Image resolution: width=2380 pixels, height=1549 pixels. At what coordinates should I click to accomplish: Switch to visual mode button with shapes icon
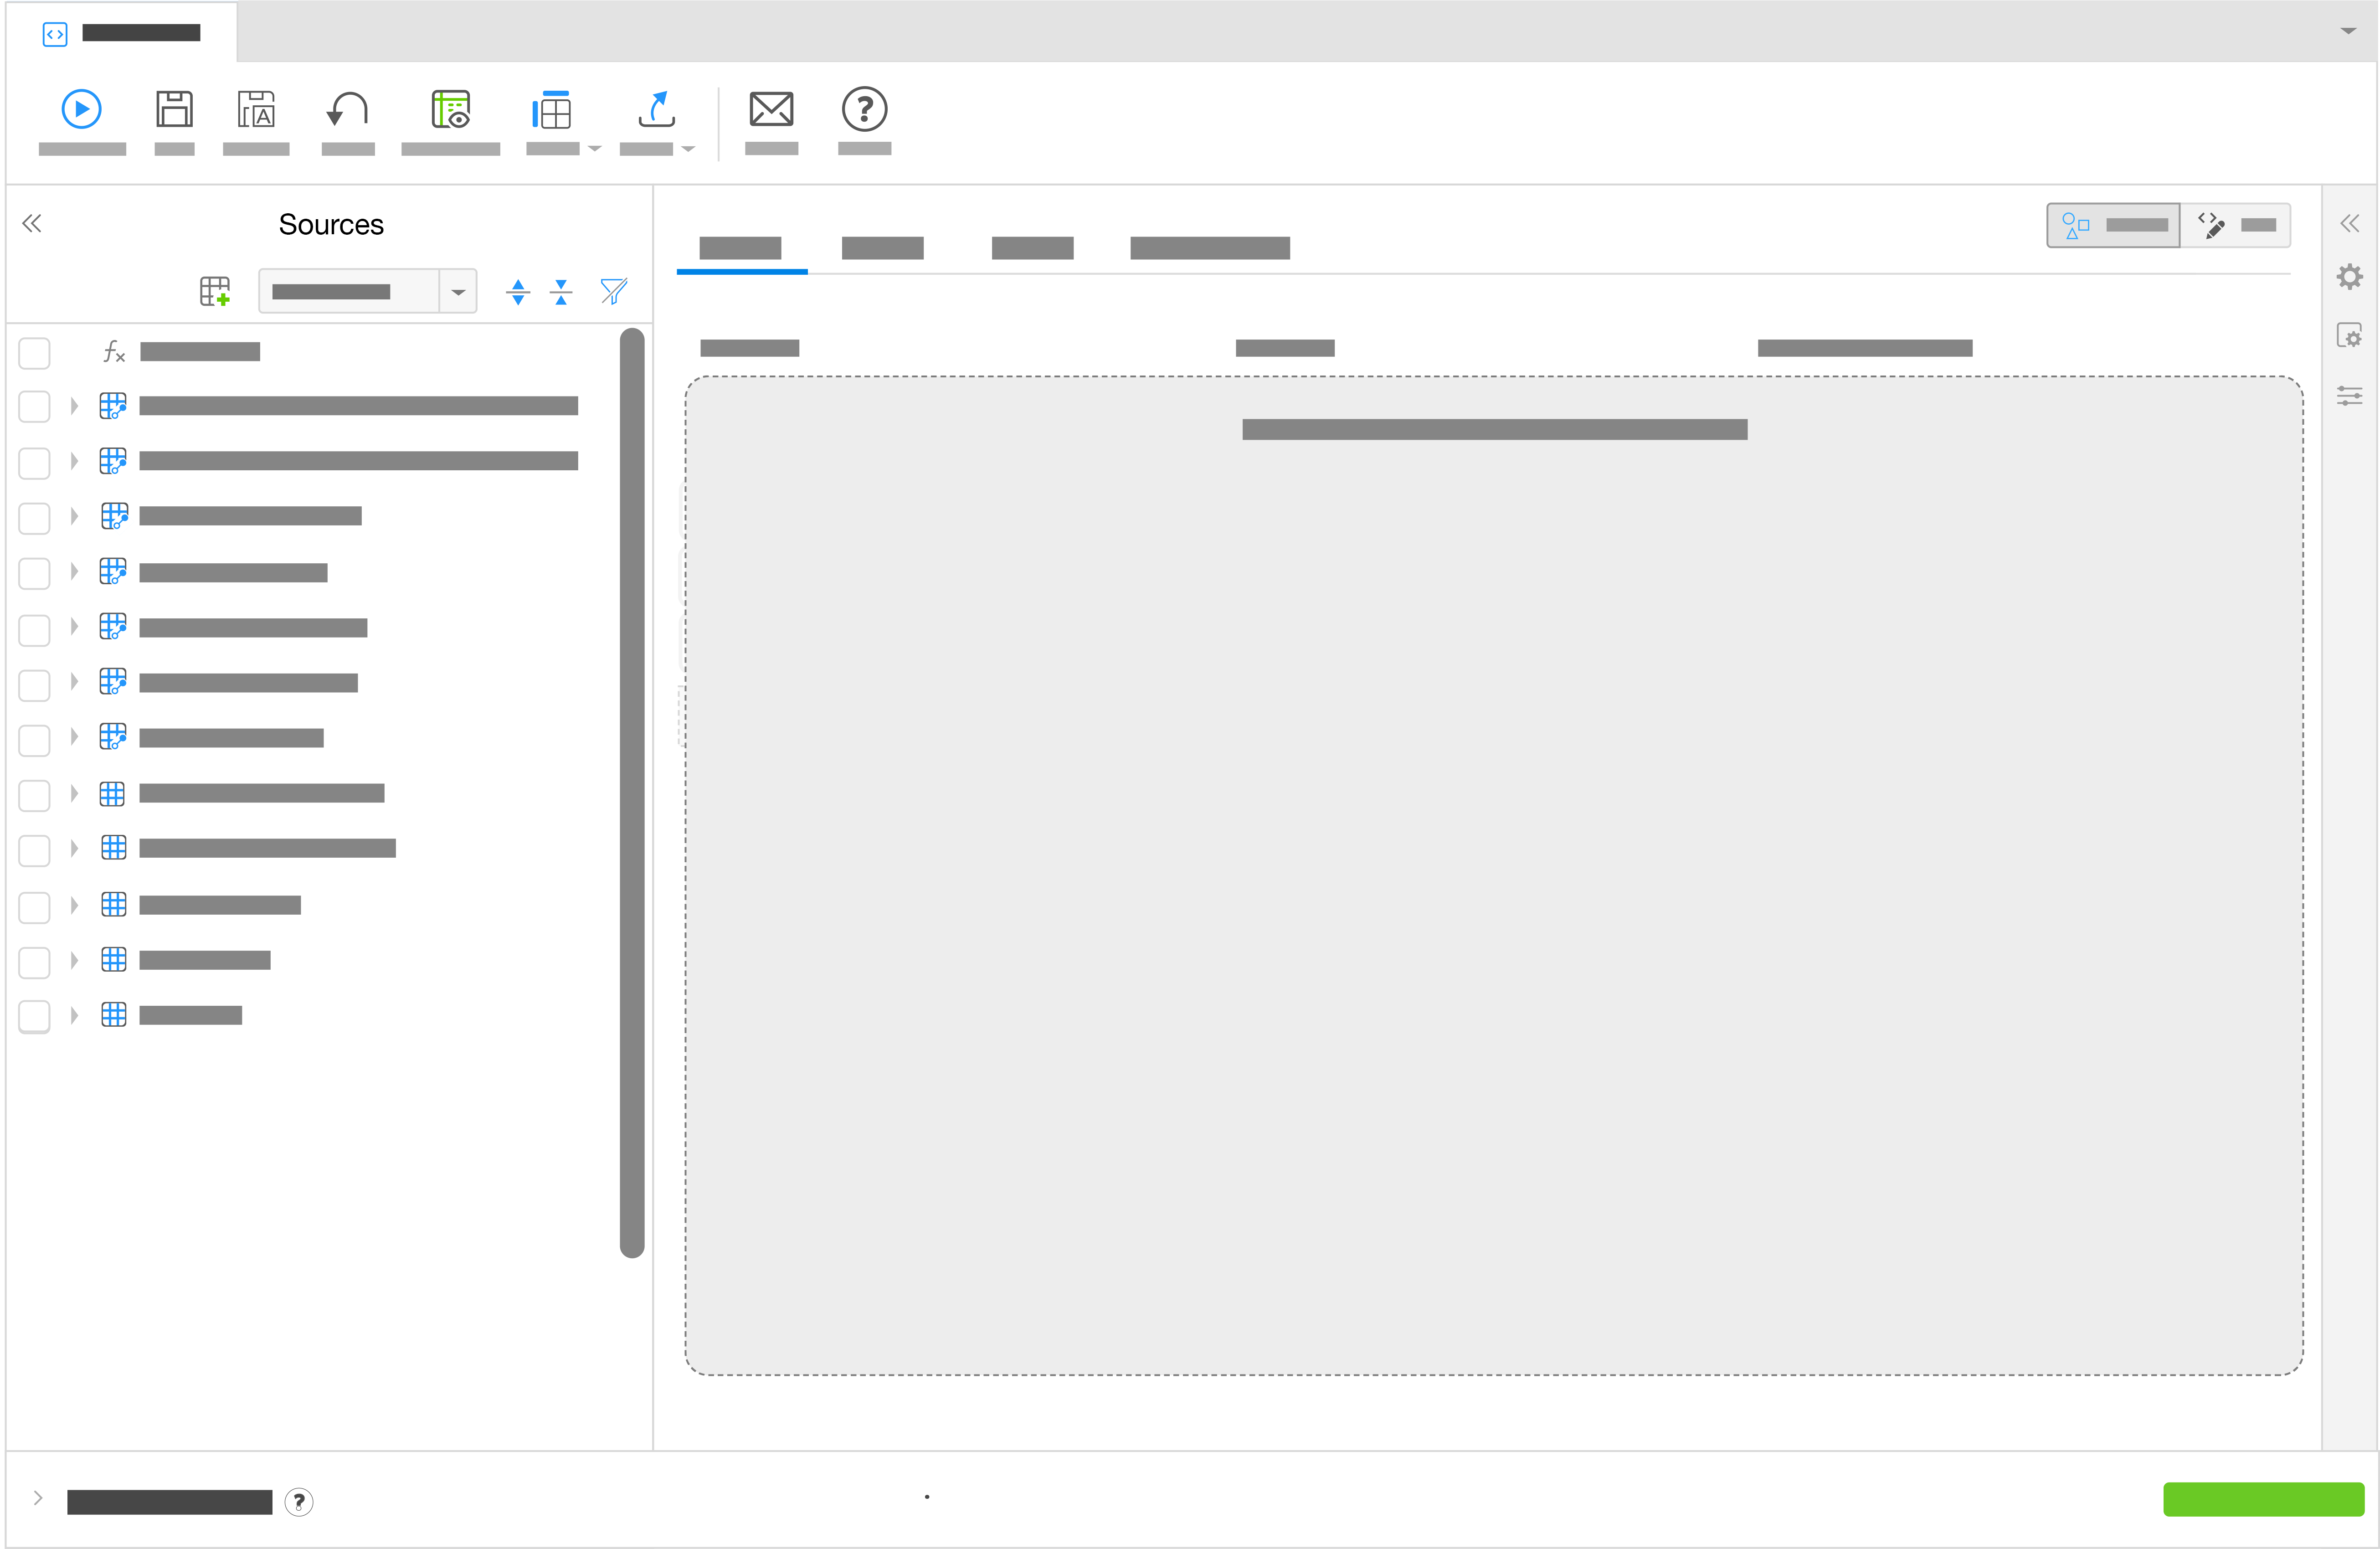(x=2113, y=225)
